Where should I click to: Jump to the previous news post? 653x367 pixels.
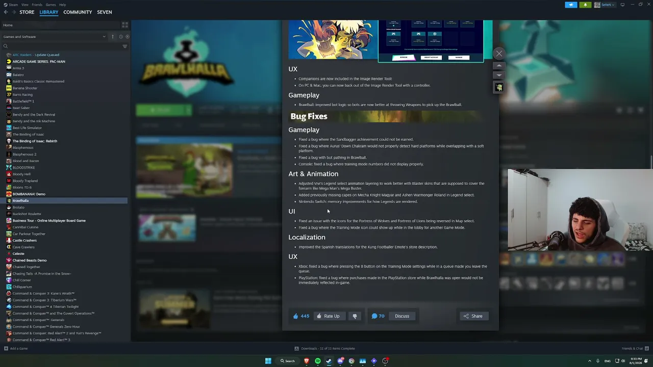(499, 66)
